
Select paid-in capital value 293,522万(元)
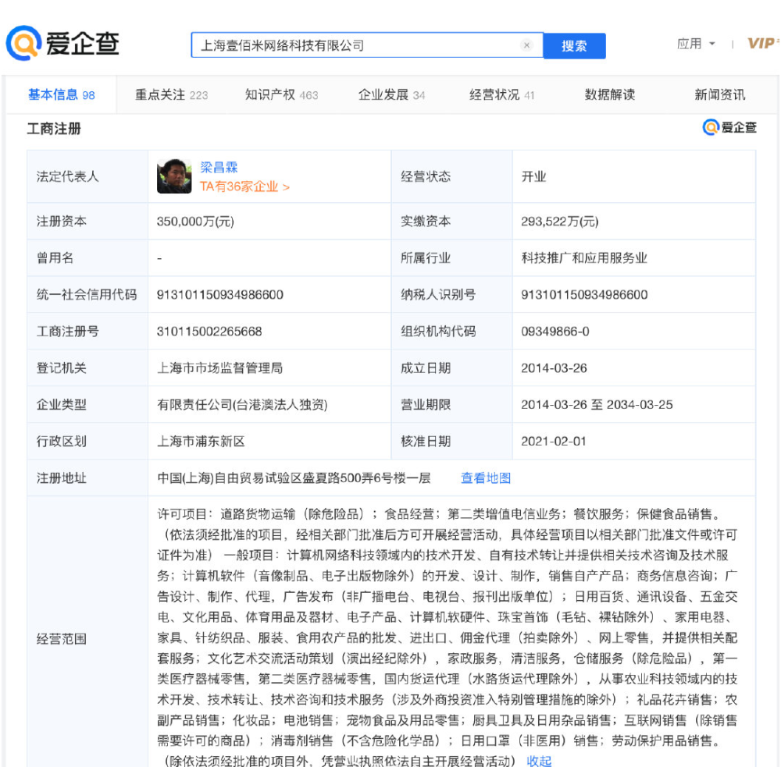point(560,222)
